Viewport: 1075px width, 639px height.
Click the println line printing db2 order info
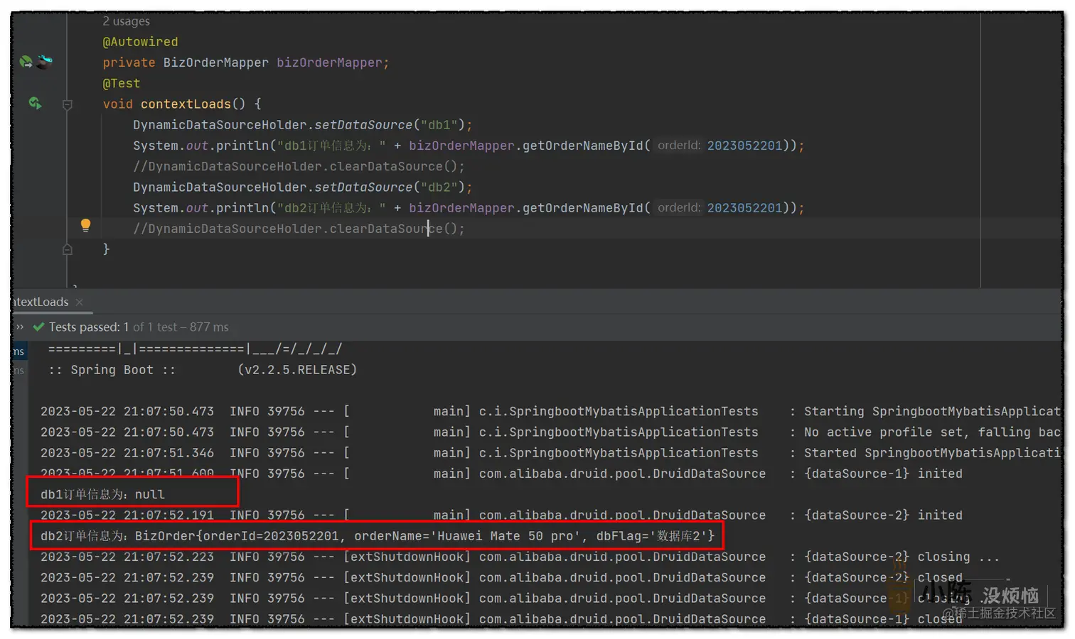click(x=469, y=208)
